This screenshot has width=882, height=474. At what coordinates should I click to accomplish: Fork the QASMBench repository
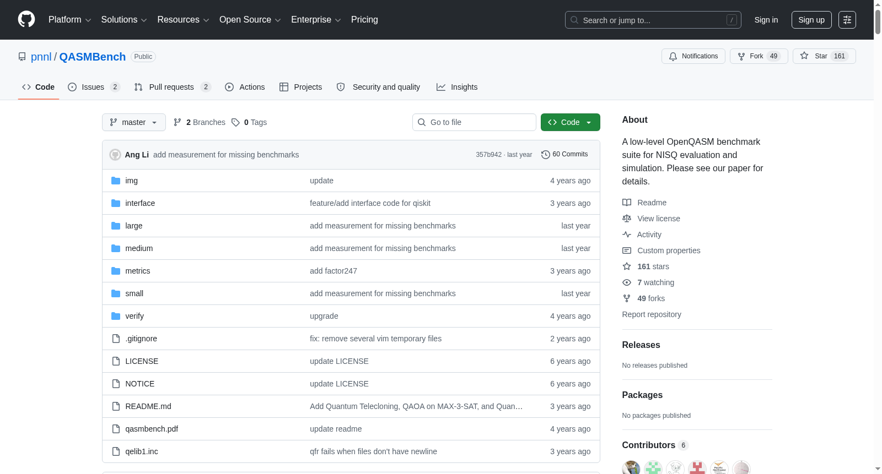pyautogui.click(x=759, y=56)
